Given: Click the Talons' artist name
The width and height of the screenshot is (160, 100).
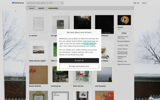Looking at the screenshot, I should pyautogui.click(x=121, y=27).
